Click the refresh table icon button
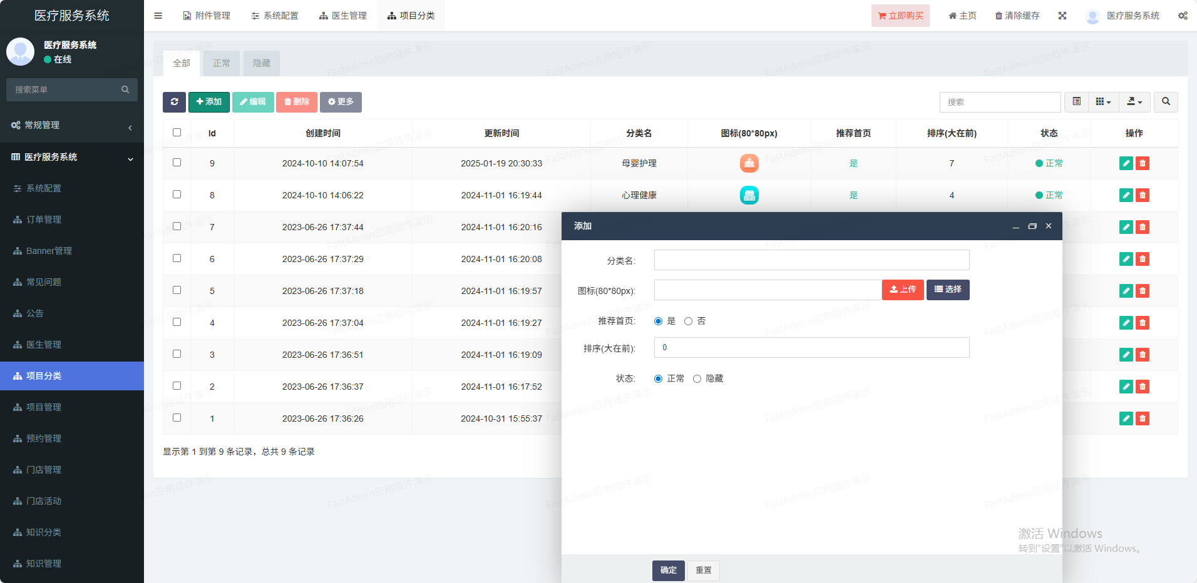 click(x=174, y=102)
